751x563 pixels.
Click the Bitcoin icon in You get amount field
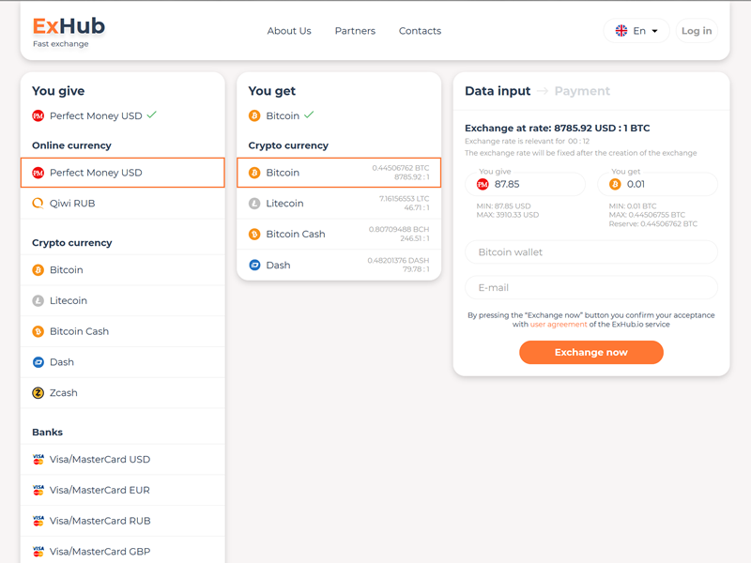click(615, 184)
